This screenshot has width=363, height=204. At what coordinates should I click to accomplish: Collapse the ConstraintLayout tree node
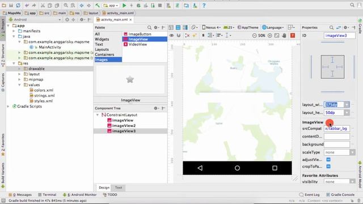(98, 115)
